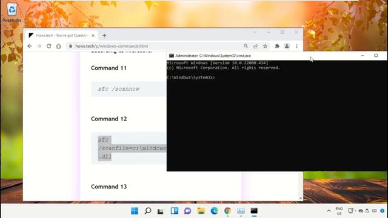388x218 pixels.
Task: Go forward in Chrome browser
Action: pos(39,46)
